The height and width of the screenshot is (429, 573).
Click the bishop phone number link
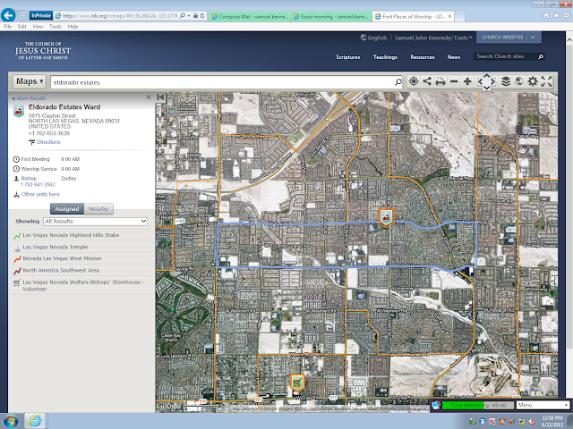38,185
